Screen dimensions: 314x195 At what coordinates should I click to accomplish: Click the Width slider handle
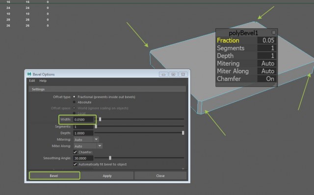(100, 119)
